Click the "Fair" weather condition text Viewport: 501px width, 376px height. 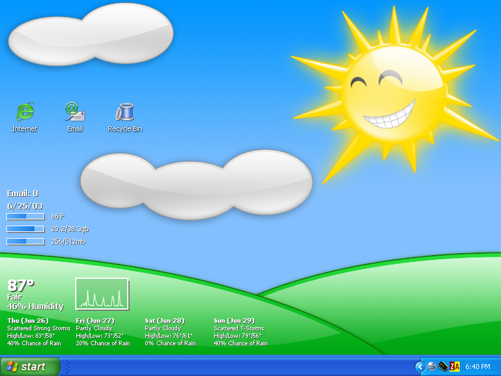click(14, 296)
